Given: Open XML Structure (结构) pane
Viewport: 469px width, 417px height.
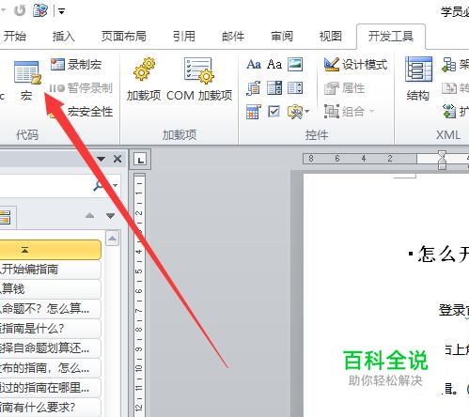Looking at the screenshot, I should click(418, 80).
